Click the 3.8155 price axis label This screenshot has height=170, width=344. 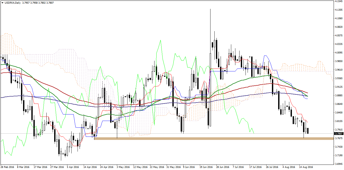tap(339, 121)
